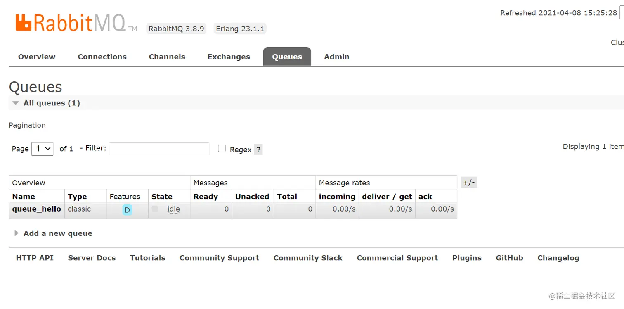
Task: Open the queue_hello queue
Action: [37, 209]
